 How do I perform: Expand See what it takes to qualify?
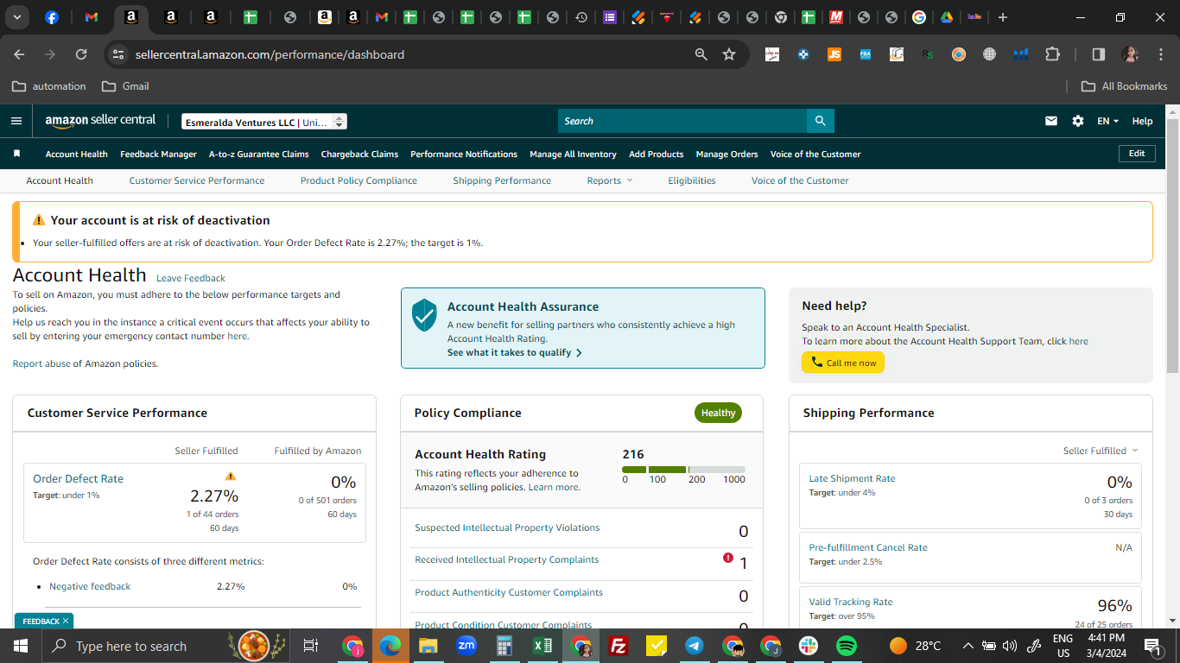point(514,352)
